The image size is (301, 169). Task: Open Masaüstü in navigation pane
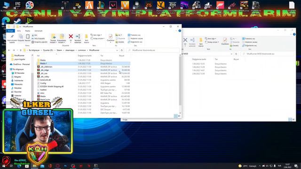[17, 84]
